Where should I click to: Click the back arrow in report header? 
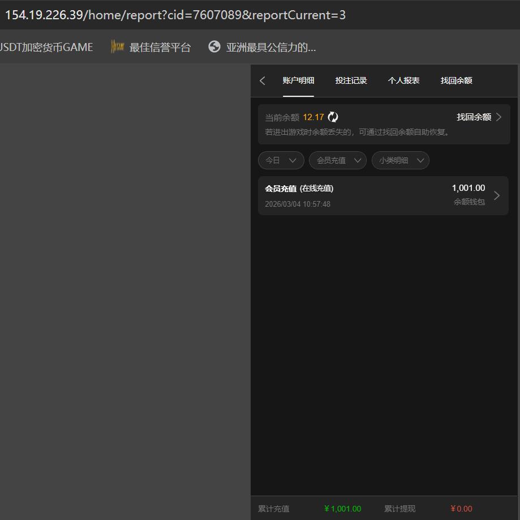(262, 80)
